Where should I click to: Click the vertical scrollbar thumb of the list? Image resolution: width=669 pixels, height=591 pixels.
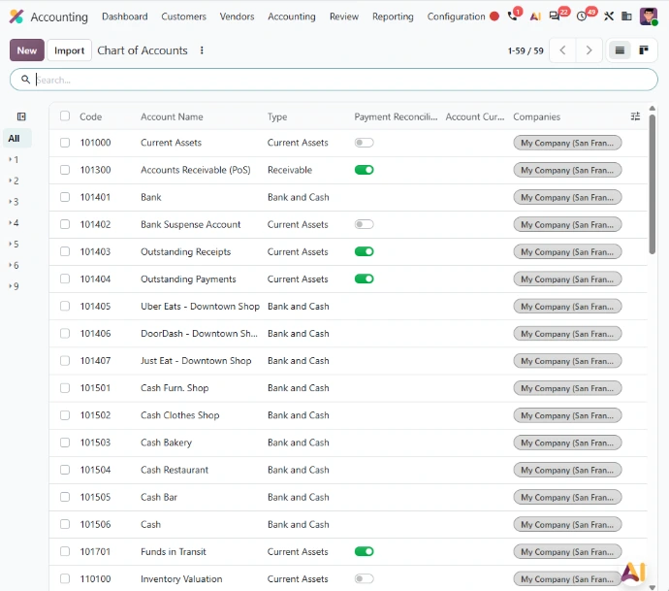click(x=652, y=184)
